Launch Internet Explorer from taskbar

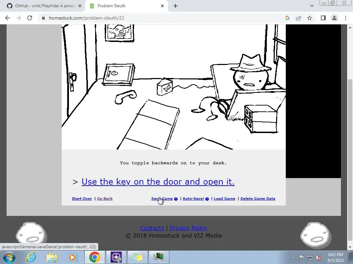[31, 257]
